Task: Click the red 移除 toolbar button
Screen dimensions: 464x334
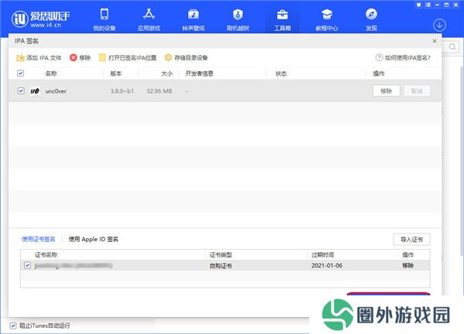Action: 80,58
